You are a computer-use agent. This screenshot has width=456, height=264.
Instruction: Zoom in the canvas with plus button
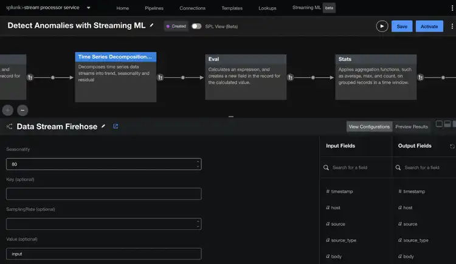pyautogui.click(x=8, y=110)
